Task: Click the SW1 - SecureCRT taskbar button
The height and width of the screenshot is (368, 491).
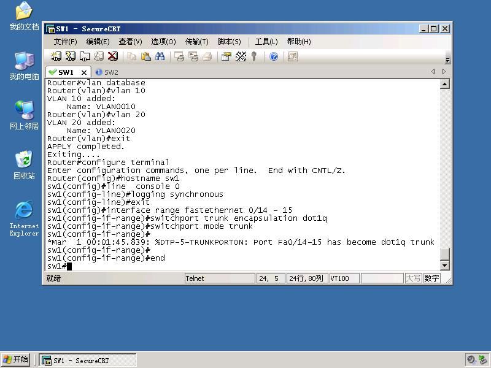Action: tap(88, 361)
